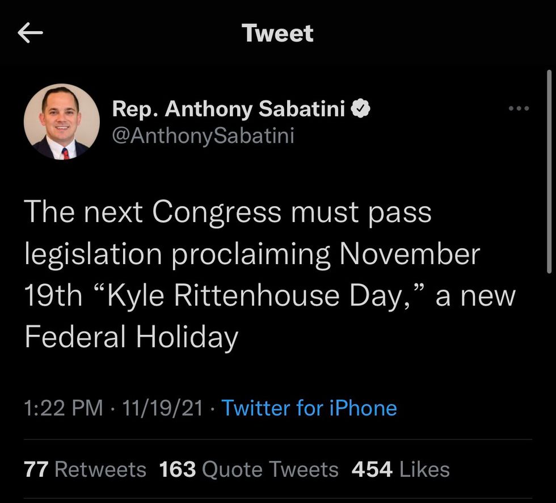The image size is (556, 503).
Task: Click the vertical scrollbar thumb on right
Action: [549, 171]
